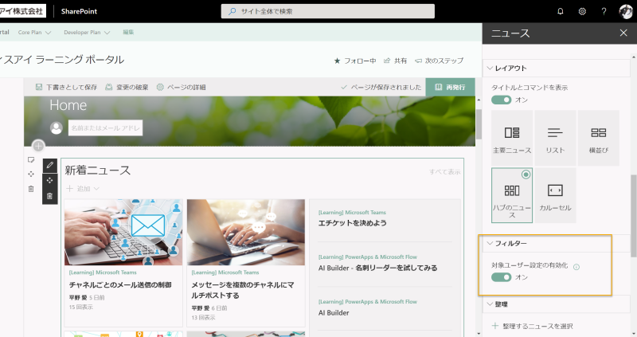Open the help question mark
This screenshot has height=337, width=637.
click(x=604, y=11)
